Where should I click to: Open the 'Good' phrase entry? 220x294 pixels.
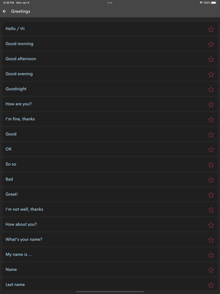110,134
